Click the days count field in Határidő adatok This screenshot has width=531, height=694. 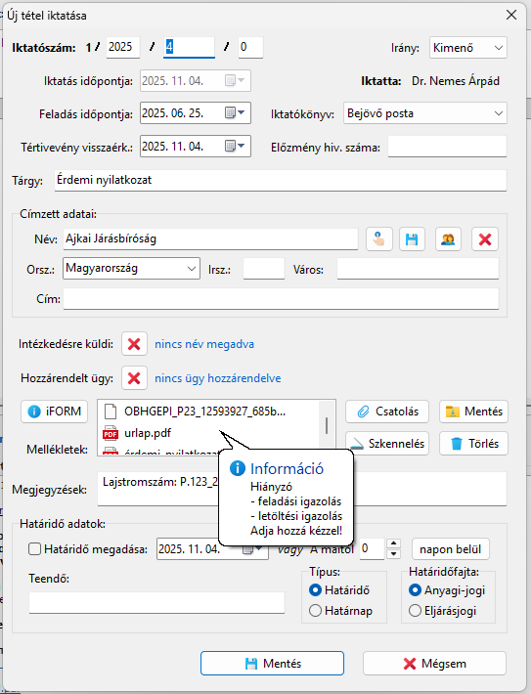372,548
